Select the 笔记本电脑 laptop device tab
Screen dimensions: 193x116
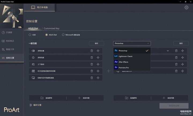pyautogui.click(x=39, y=8)
